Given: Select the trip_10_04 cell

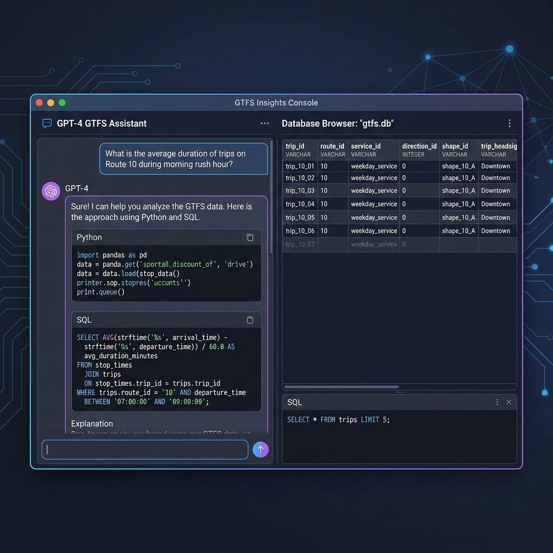Looking at the screenshot, I should pyautogui.click(x=300, y=204).
